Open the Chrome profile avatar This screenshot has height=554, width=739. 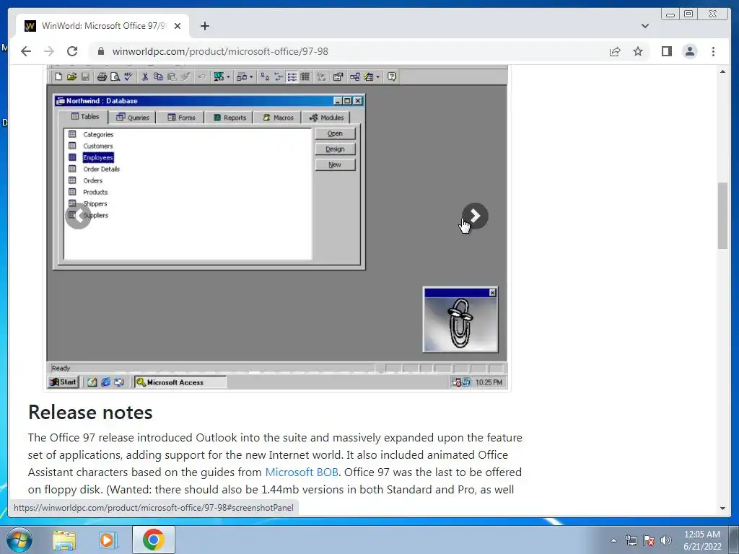tap(689, 51)
